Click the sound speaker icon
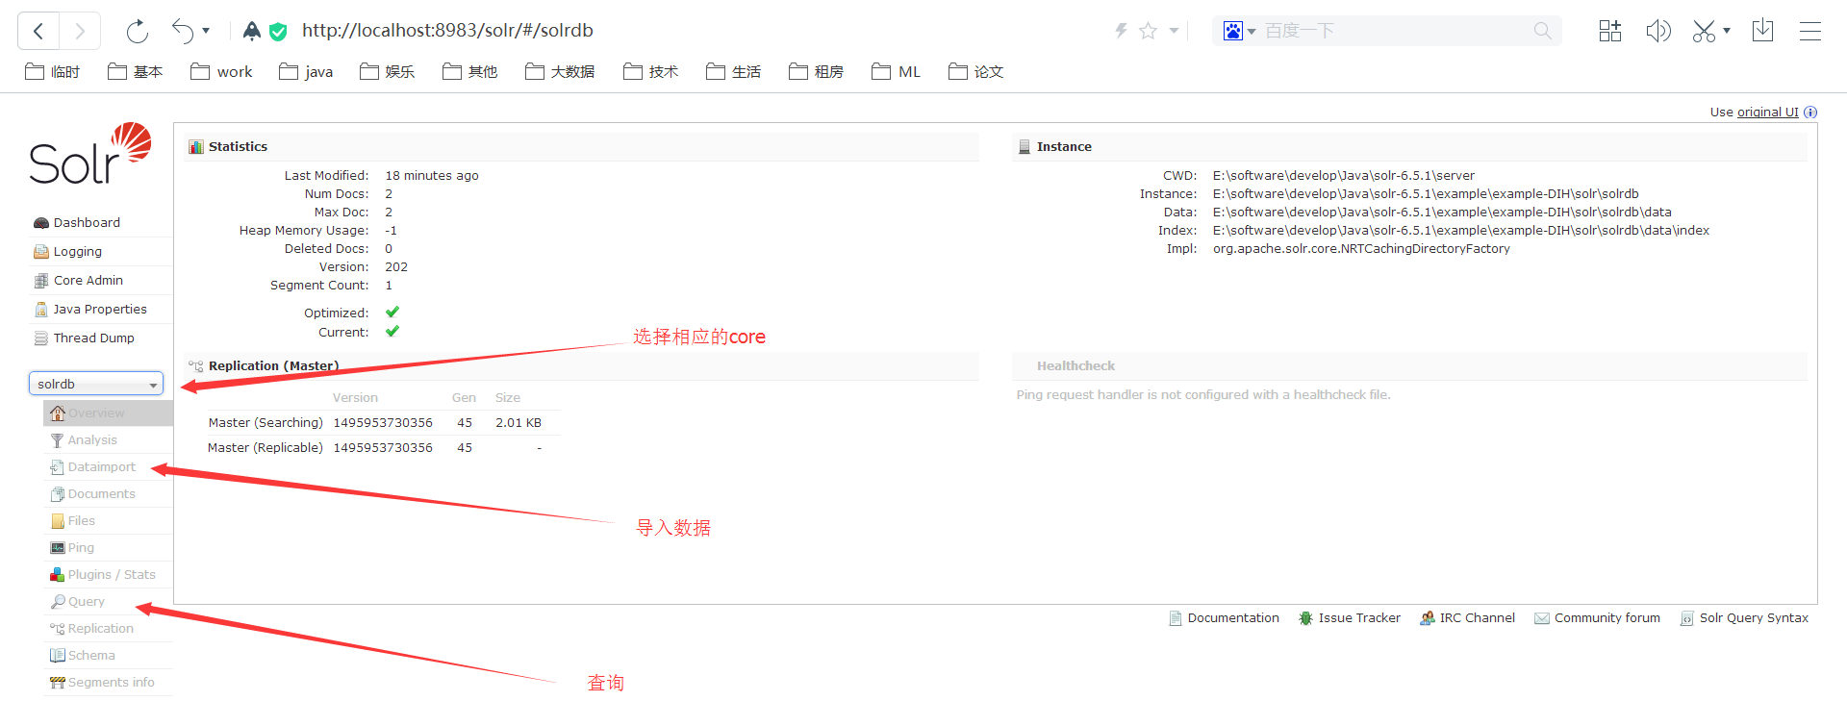The height and width of the screenshot is (726, 1847). [x=1658, y=31]
